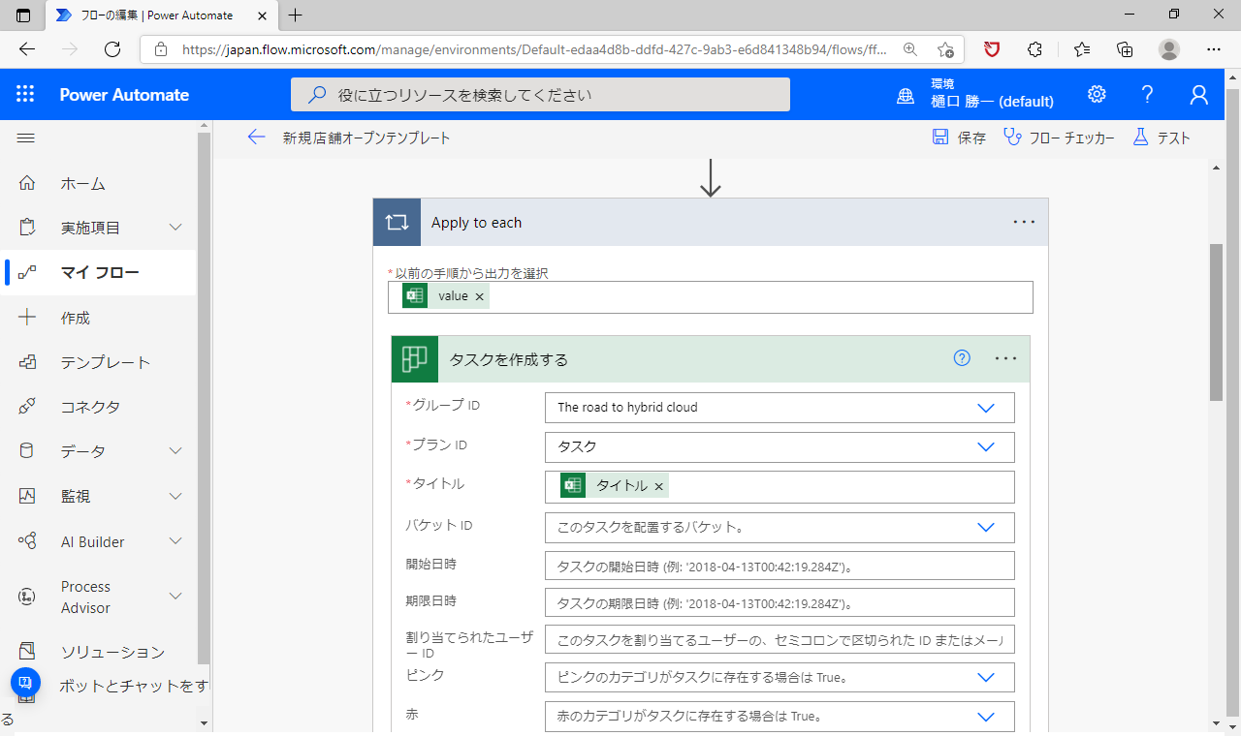Click the 期限日時 input field
The image size is (1241, 736).
coord(780,602)
